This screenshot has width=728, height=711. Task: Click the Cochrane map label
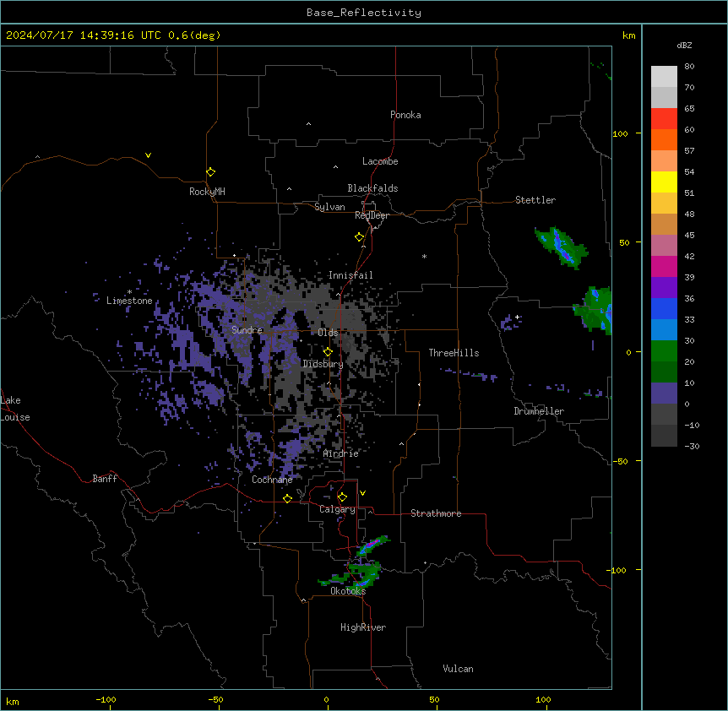coord(272,480)
